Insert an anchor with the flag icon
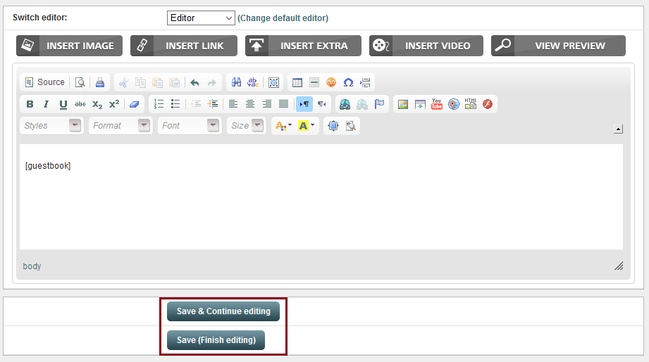 click(379, 104)
